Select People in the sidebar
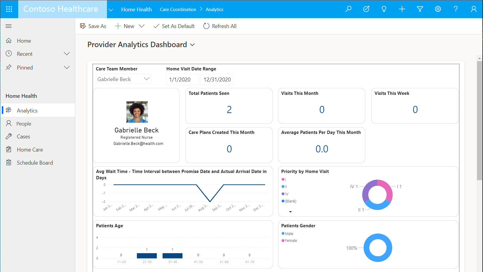This screenshot has height=272, width=483. (24, 123)
